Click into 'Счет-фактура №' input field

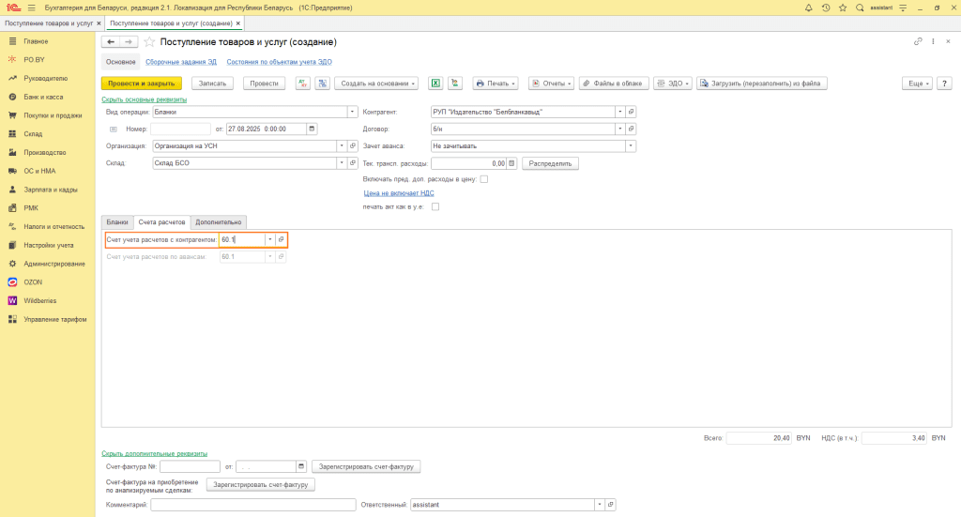[x=190, y=466]
